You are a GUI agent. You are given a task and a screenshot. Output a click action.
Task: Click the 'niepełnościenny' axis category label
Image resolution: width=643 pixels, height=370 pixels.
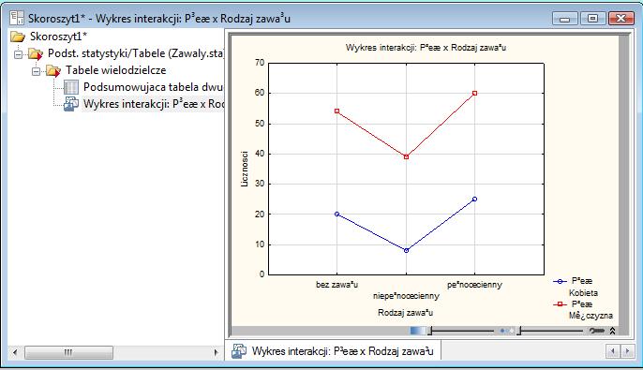(x=406, y=296)
